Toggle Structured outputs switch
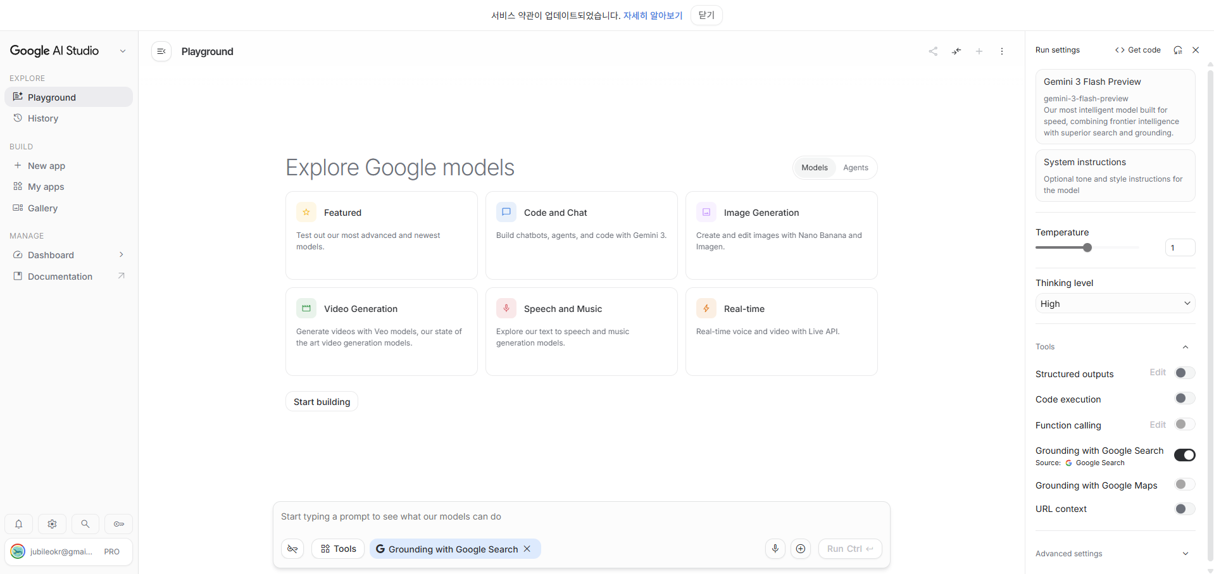Image resolution: width=1214 pixels, height=574 pixels. [x=1185, y=373]
